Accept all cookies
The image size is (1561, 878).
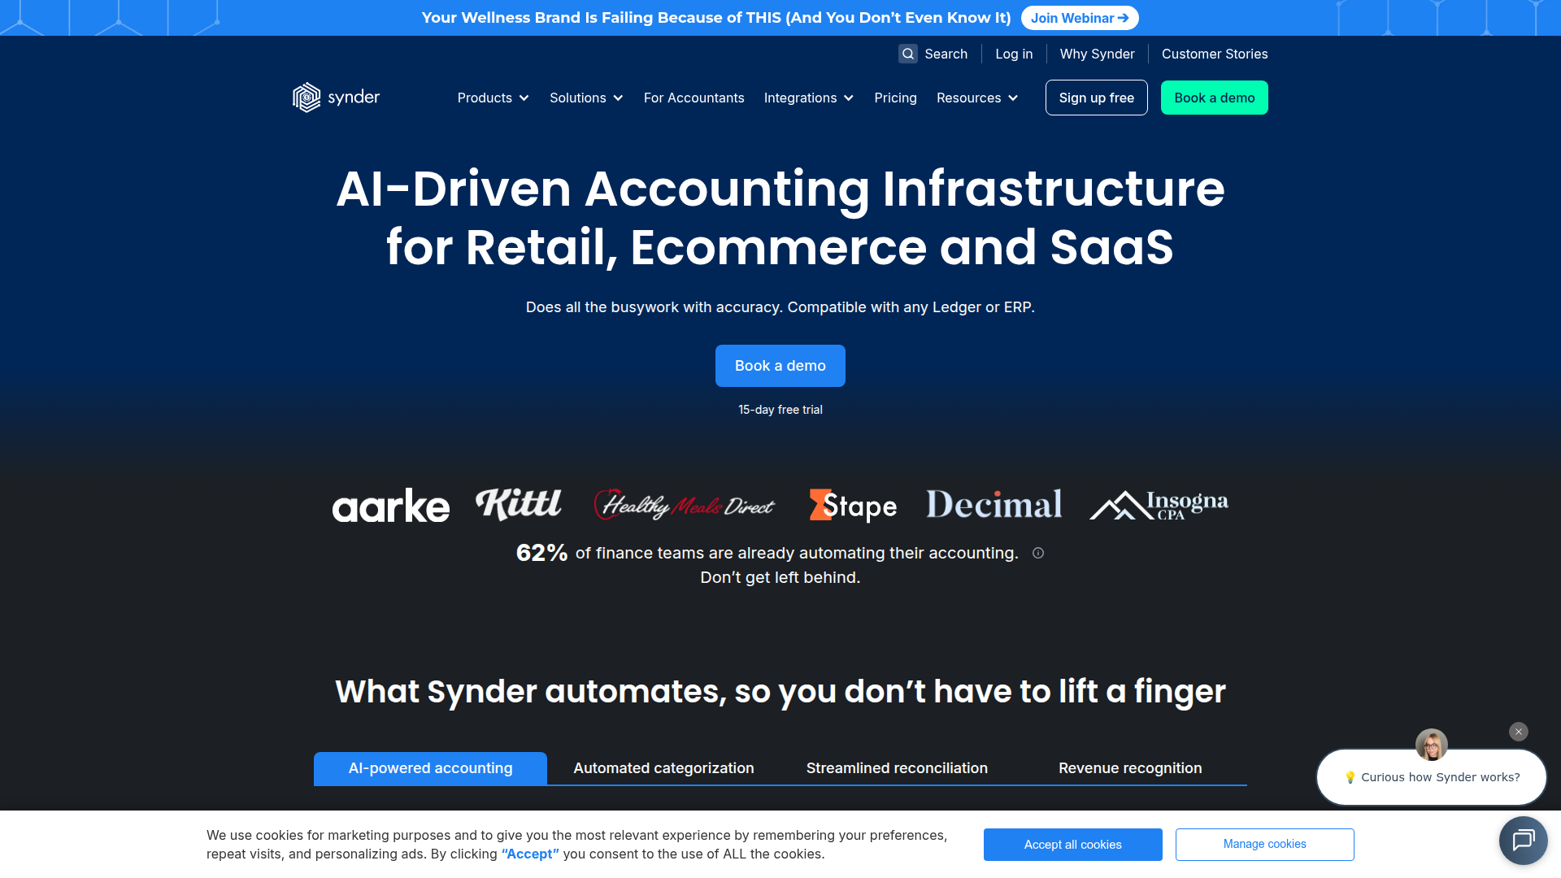click(1072, 845)
